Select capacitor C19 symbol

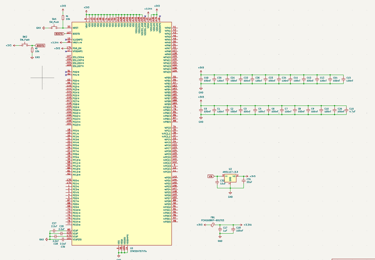tap(201, 79)
